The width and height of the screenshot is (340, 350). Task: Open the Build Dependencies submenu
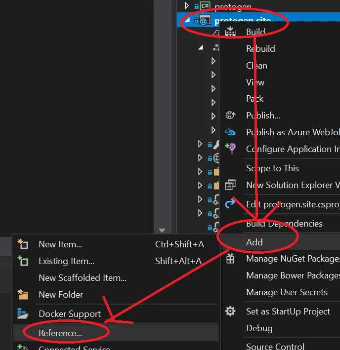pos(284,224)
